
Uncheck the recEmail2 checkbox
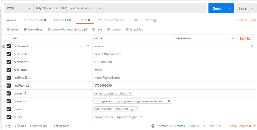click(x=9, y=78)
